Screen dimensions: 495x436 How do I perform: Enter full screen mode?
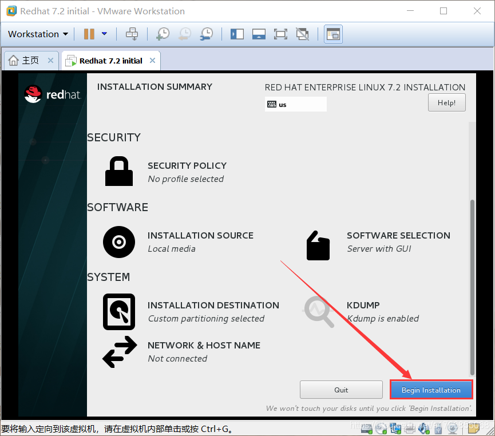tap(280, 34)
